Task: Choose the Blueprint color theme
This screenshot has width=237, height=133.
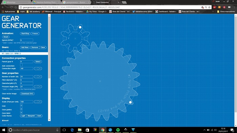Action: [x=31, y=116]
